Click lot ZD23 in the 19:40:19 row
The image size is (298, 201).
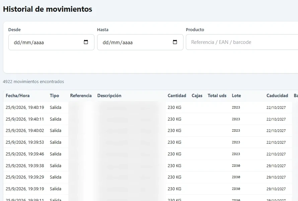click(x=236, y=108)
